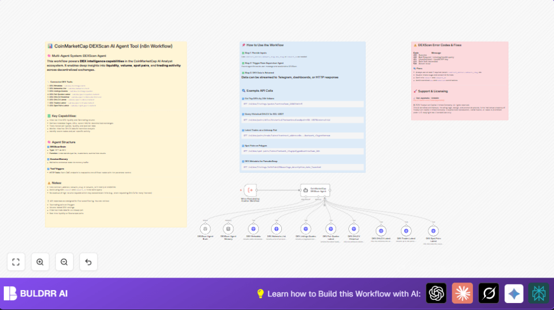Click the Learn how to Build this Workflow text
The width and height of the screenshot is (554, 310).
point(344,294)
